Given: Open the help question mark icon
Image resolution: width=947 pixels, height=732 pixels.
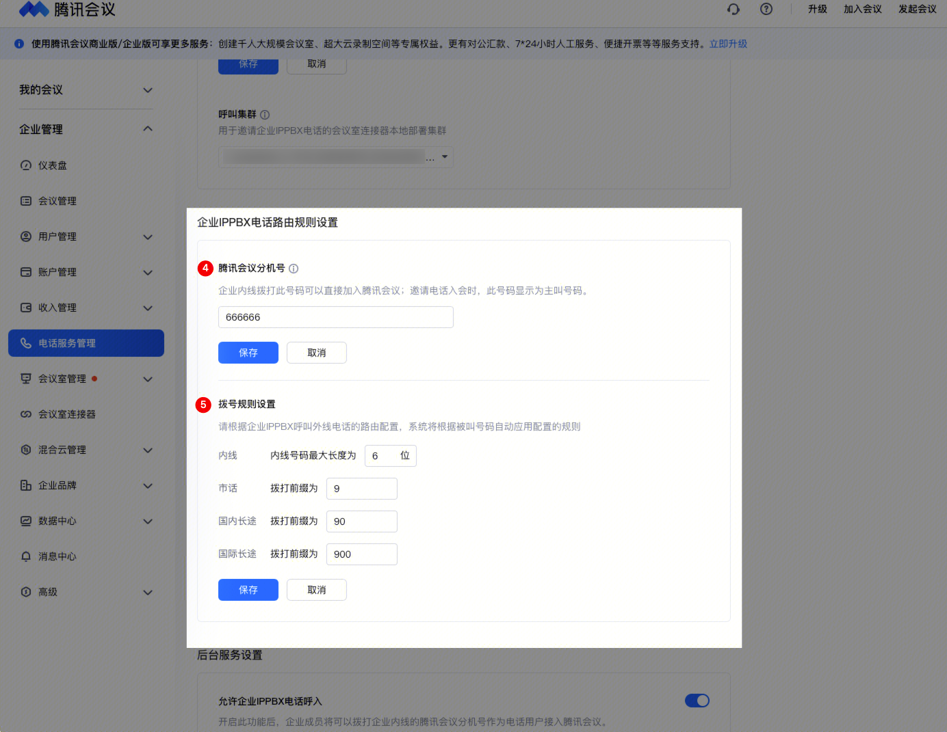Looking at the screenshot, I should point(766,9).
